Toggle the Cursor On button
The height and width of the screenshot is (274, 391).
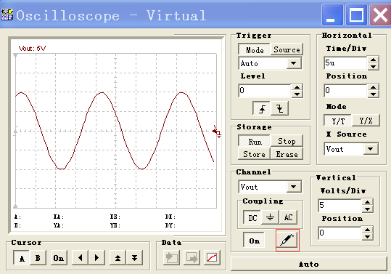coord(58,257)
